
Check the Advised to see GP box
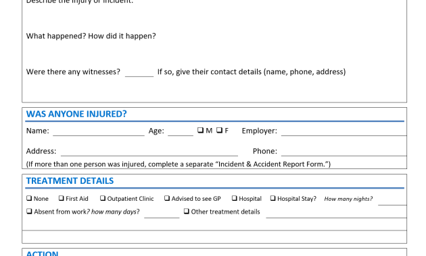pos(167,198)
